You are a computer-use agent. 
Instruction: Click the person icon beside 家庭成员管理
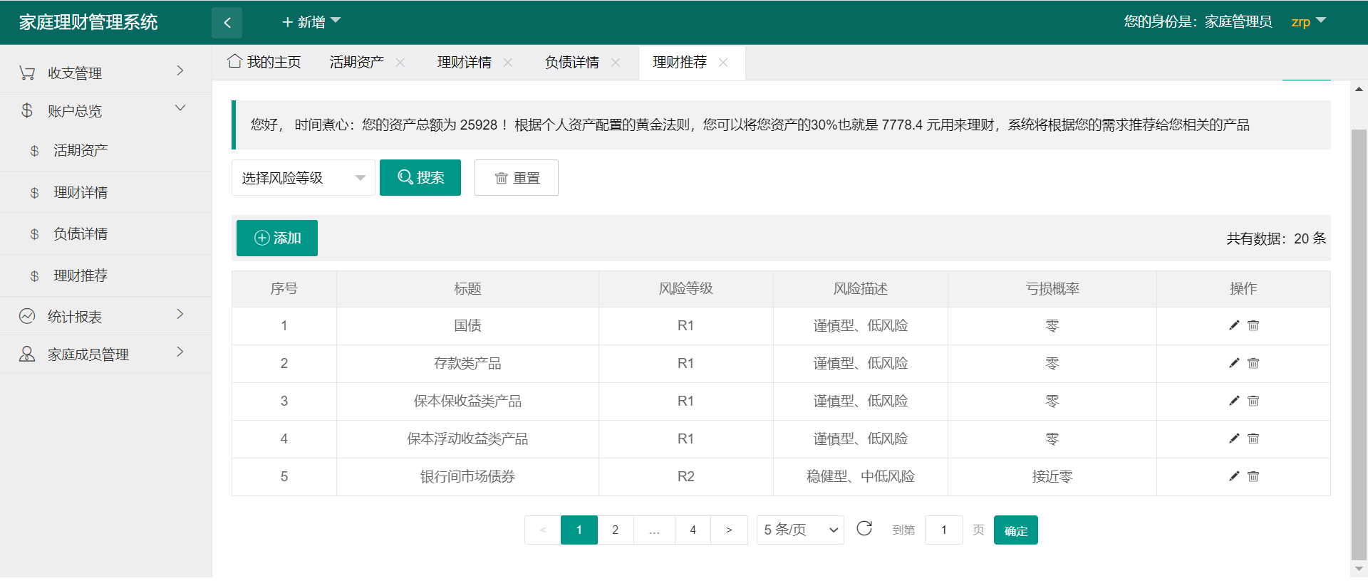coord(27,354)
